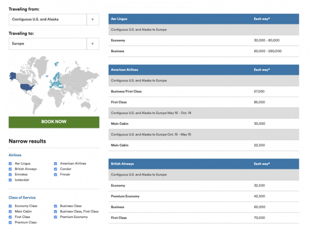Uncheck the Premium Class checkbox
The image size is (310, 234).
(x=10, y=223)
